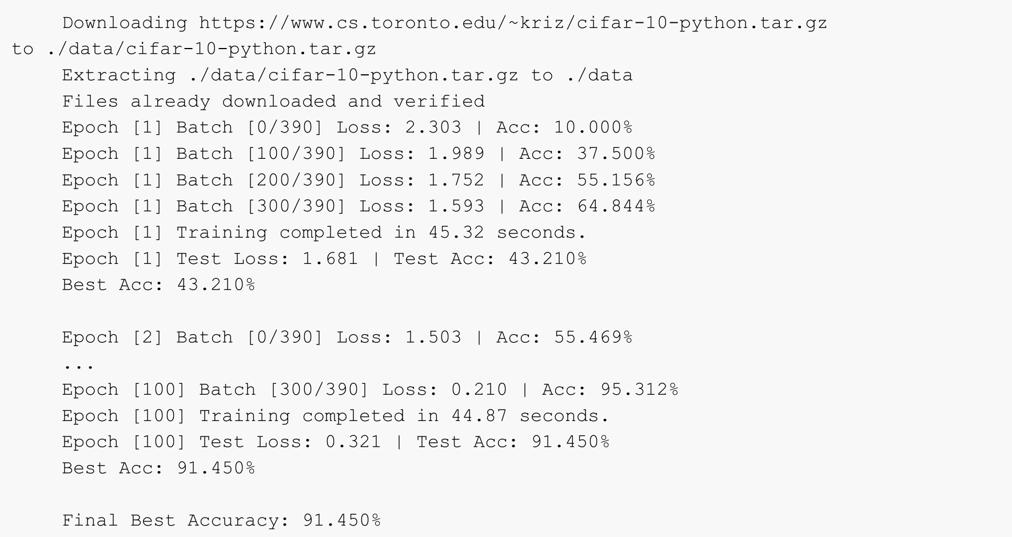Click Epoch [100] Test Loss 0.321 line
The height and width of the screenshot is (537, 1012).
pyautogui.click(x=336, y=442)
